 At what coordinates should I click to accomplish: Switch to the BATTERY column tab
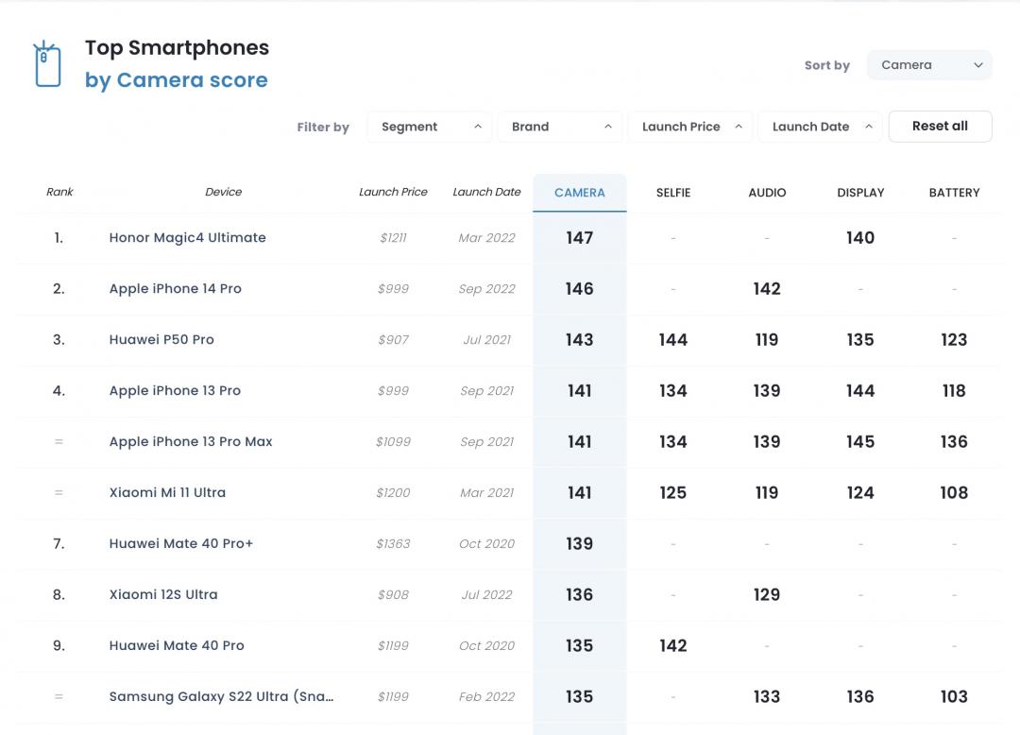tap(954, 193)
